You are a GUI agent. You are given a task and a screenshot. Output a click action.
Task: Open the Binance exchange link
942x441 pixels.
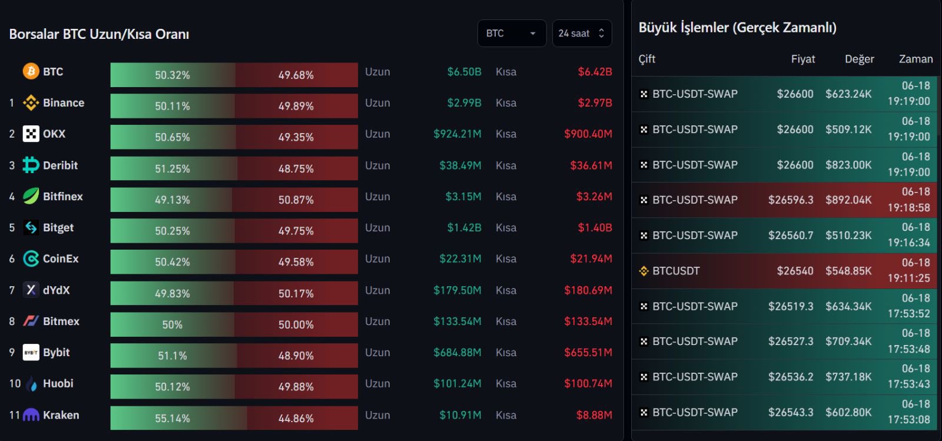[x=64, y=102]
